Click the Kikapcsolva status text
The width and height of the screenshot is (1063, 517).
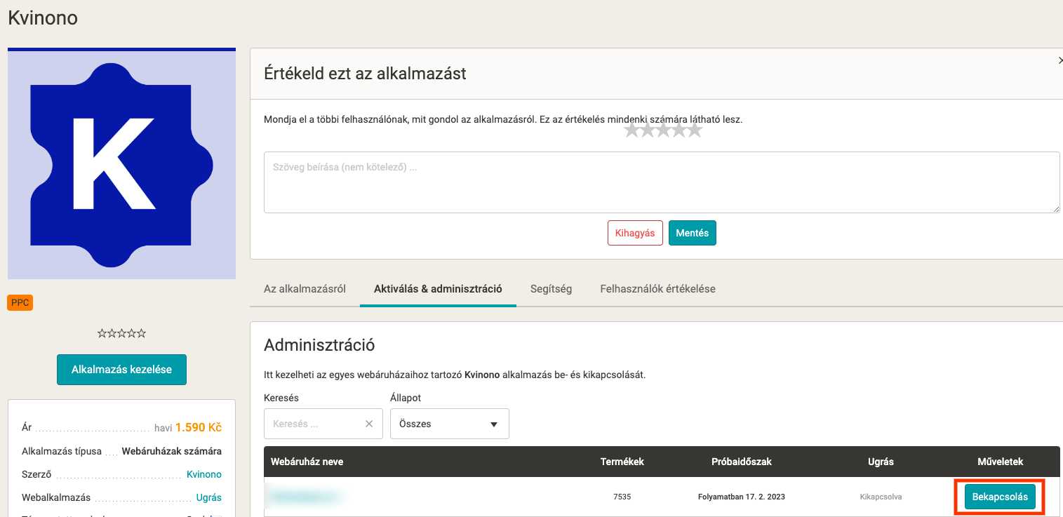881,497
